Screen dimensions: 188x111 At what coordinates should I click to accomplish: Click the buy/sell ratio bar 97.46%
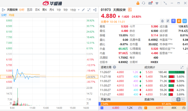coord(143,104)
